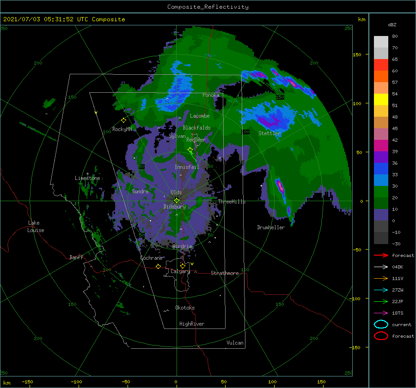The width and height of the screenshot is (416, 388).
Task: Select the Calgary label
Action: [x=180, y=271]
